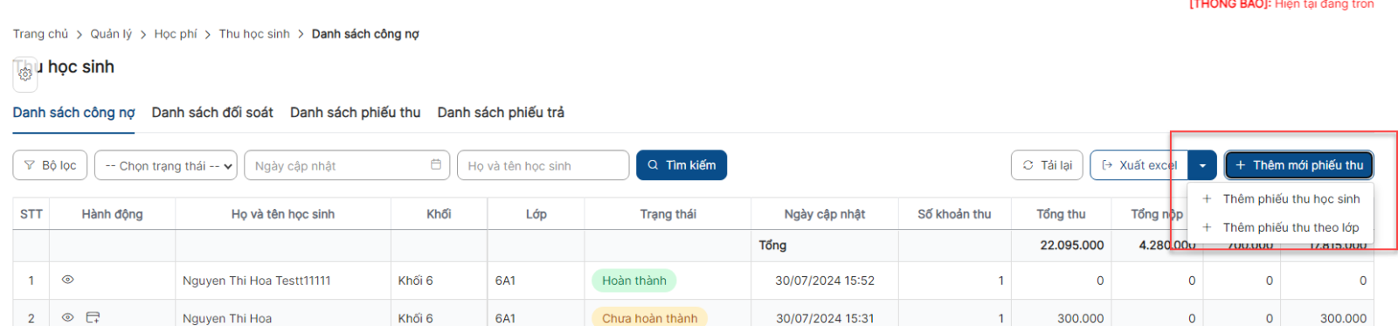
Task: View details with eye icon for row 1
Action: pyautogui.click(x=67, y=280)
